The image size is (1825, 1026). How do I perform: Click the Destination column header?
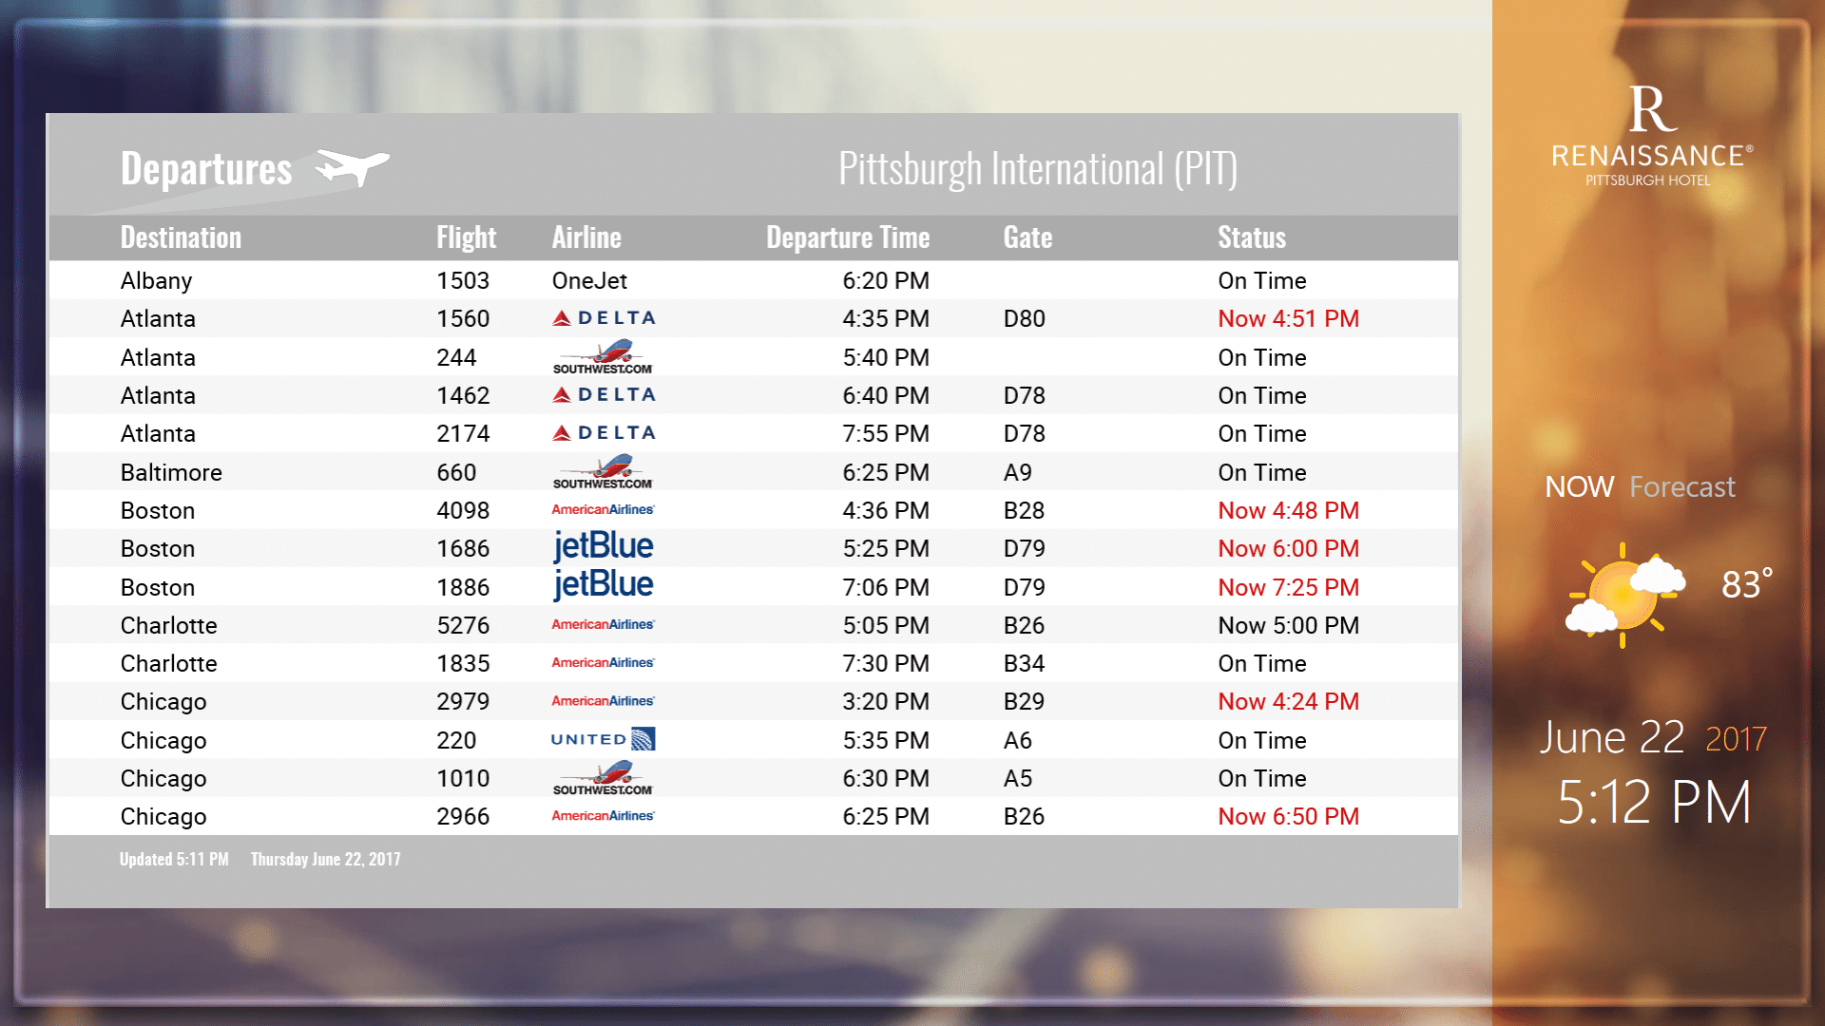coord(181,237)
